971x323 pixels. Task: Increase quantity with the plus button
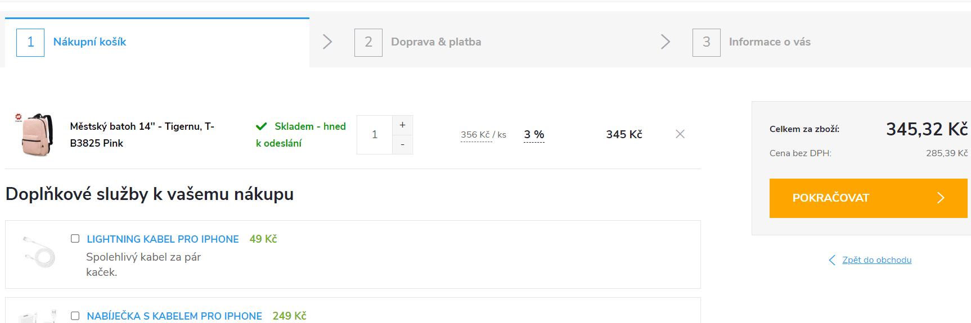402,125
